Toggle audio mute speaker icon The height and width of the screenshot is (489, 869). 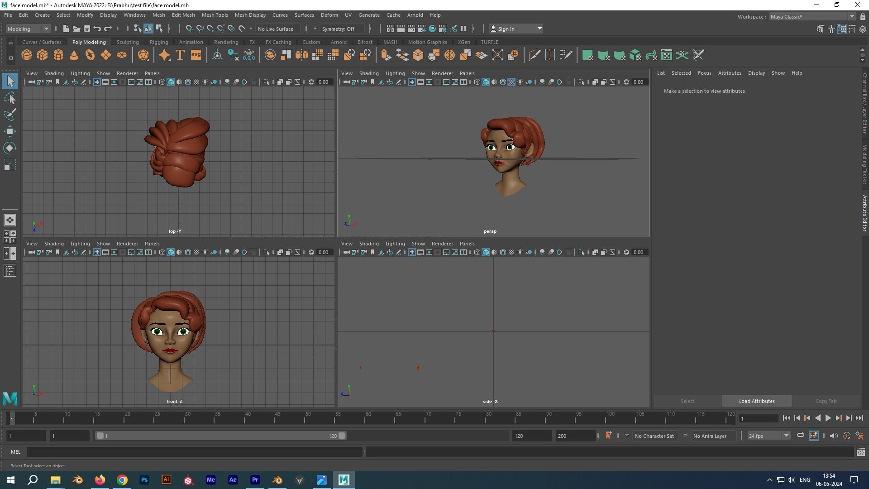[x=834, y=436]
